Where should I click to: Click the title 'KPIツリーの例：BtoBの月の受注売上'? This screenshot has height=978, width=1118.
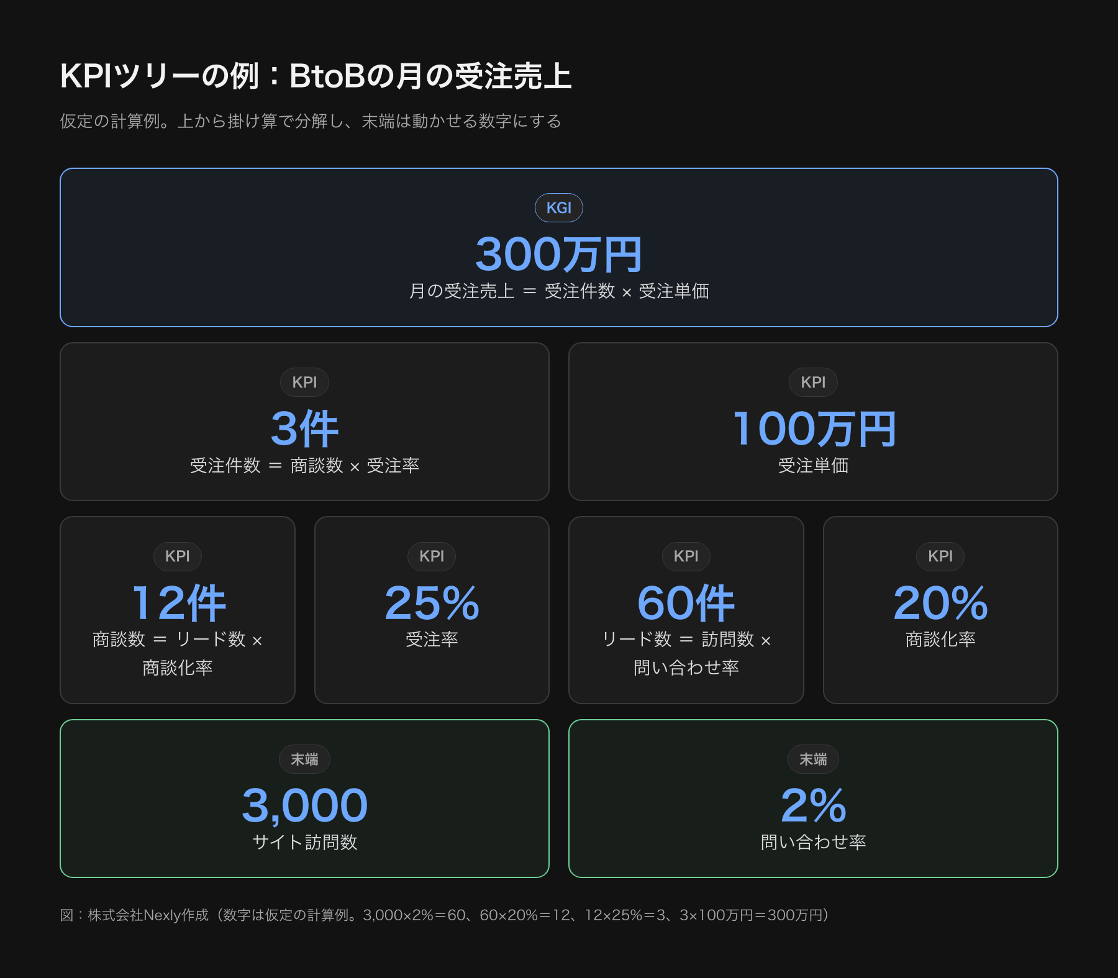[316, 76]
